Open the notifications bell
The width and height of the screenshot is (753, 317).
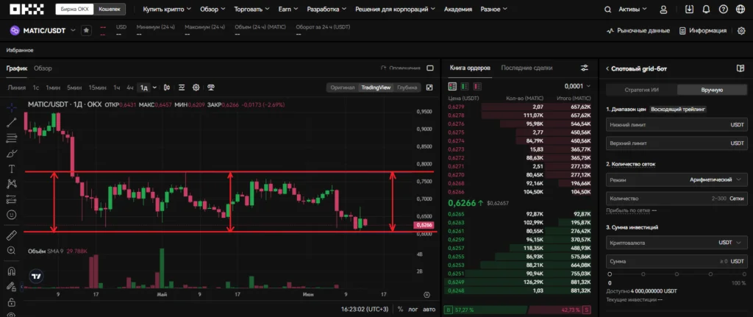point(706,9)
